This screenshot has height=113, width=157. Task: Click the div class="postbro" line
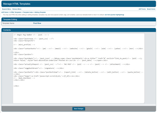point(23,54)
